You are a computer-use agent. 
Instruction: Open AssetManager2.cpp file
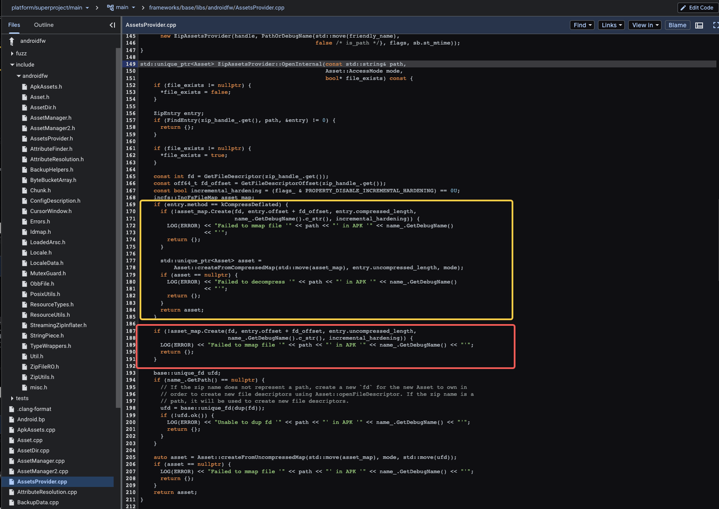42,471
